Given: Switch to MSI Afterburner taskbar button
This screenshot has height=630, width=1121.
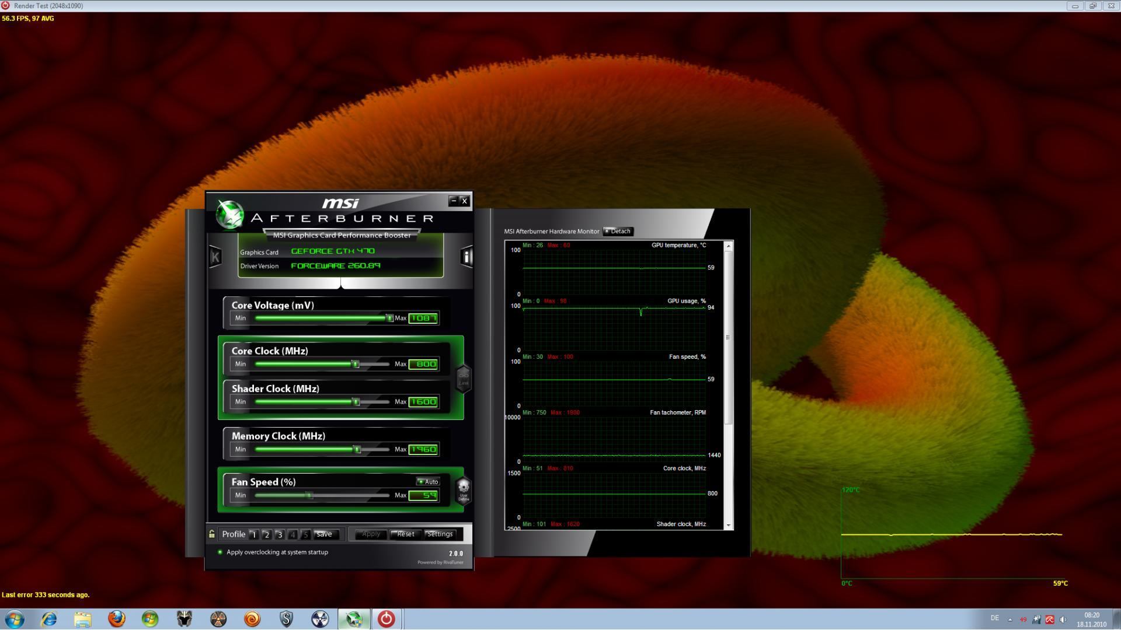Looking at the screenshot, I should pyautogui.click(x=354, y=619).
